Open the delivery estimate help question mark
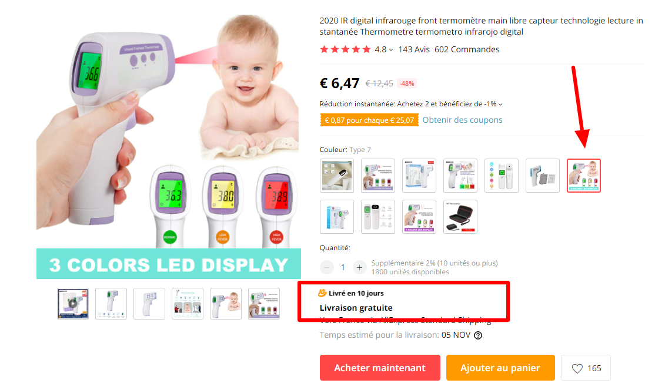This screenshot has height=390, width=655. coord(478,335)
